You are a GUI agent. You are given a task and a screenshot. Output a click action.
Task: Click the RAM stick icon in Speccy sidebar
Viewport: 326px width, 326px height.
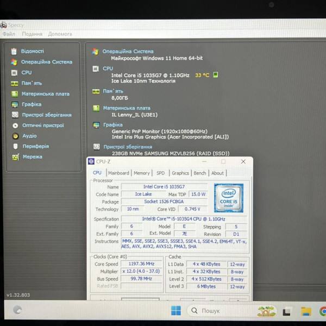click(14, 83)
